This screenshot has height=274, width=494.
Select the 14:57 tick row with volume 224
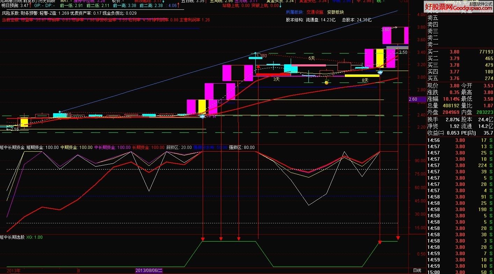click(460, 165)
